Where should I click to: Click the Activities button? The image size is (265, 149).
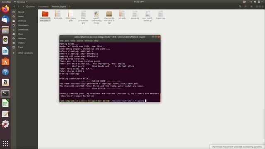(x=6, y=2)
